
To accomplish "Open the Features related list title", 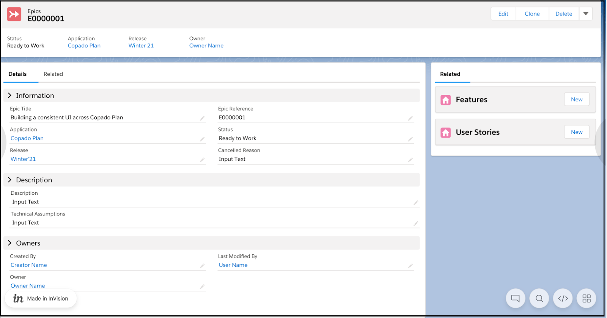I will (x=472, y=100).
